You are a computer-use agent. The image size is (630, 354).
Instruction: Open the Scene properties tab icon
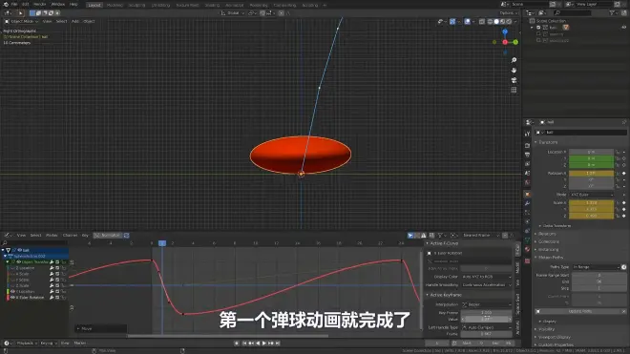(527, 173)
